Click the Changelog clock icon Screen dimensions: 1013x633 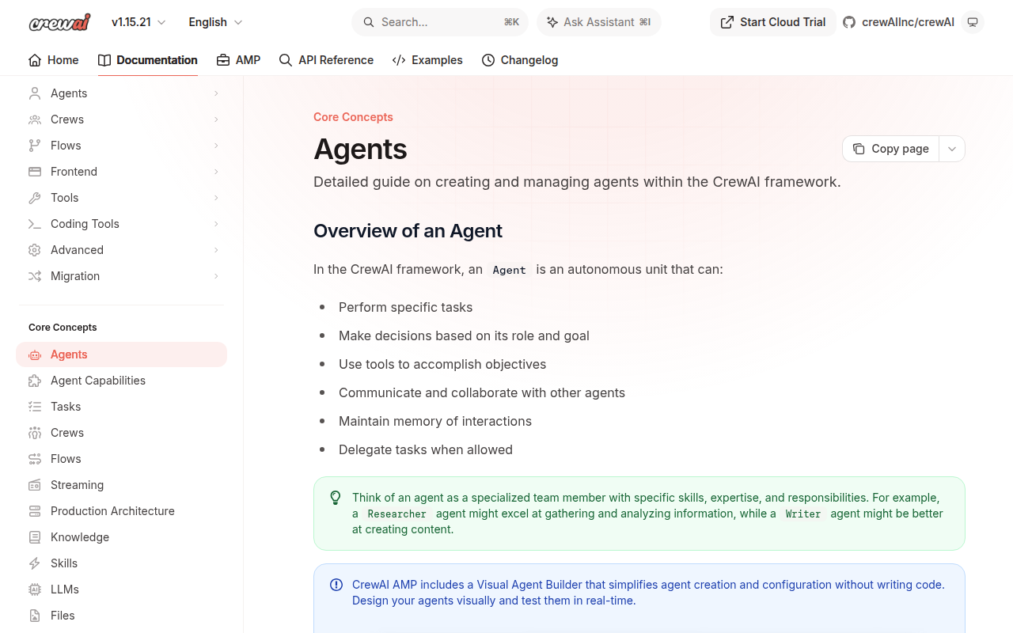point(488,60)
